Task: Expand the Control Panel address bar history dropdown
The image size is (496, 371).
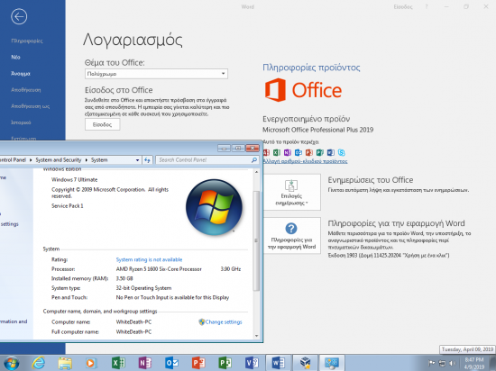Action: pyautogui.click(x=137, y=160)
